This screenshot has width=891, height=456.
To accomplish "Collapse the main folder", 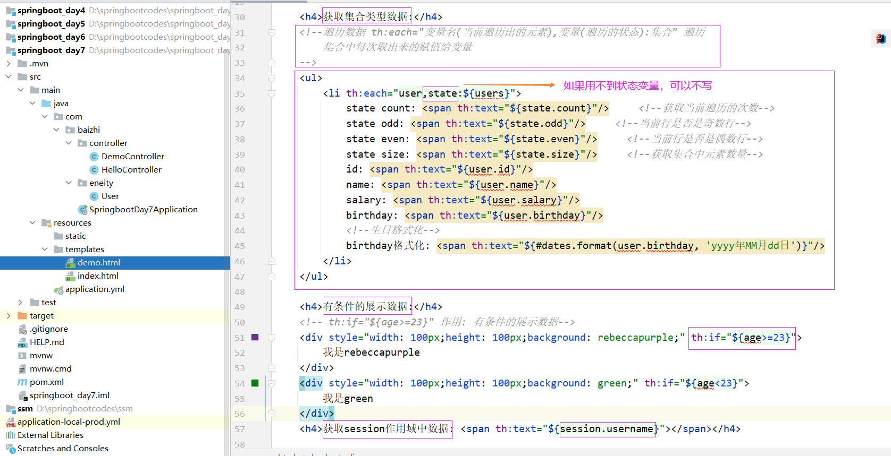I will click(21, 90).
